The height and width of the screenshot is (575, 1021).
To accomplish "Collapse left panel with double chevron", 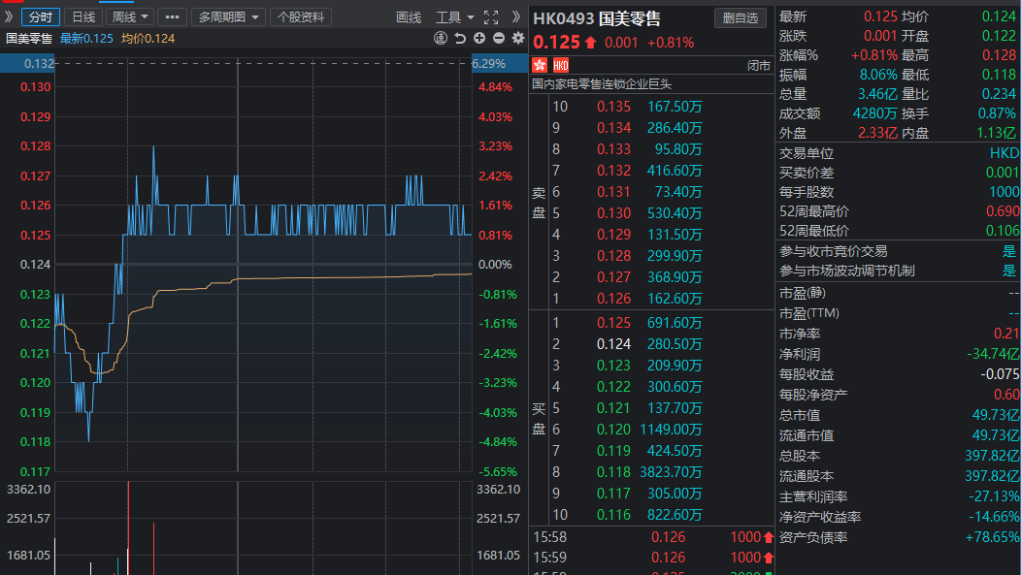I will 9,16.
